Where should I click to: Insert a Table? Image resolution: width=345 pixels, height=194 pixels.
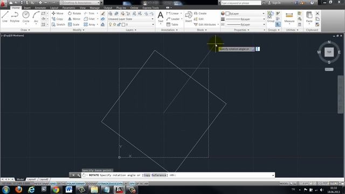point(172,25)
